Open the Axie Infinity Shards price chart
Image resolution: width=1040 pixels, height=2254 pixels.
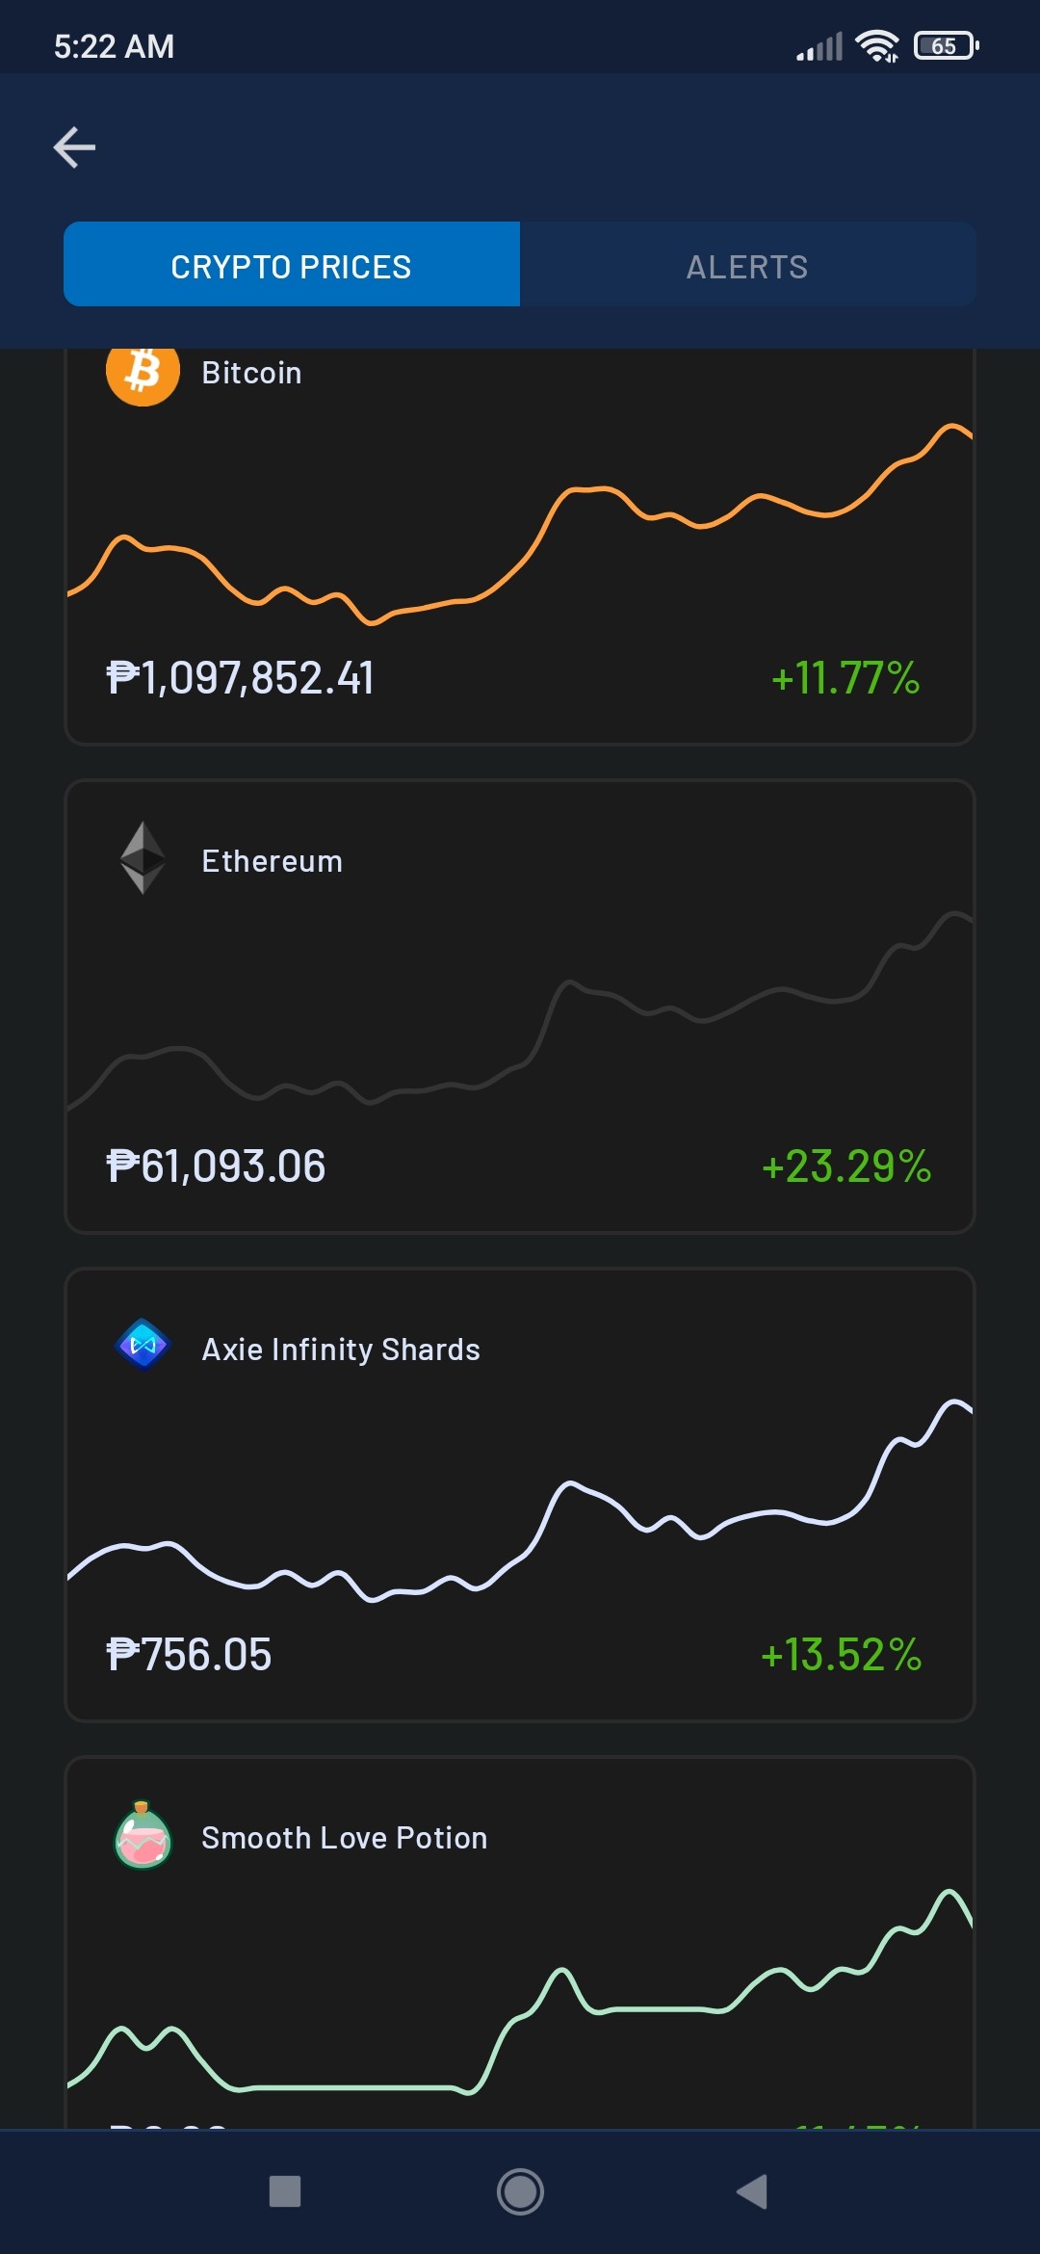[x=520, y=1501]
